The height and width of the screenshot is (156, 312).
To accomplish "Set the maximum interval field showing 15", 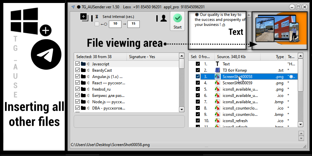I will click(133, 24).
